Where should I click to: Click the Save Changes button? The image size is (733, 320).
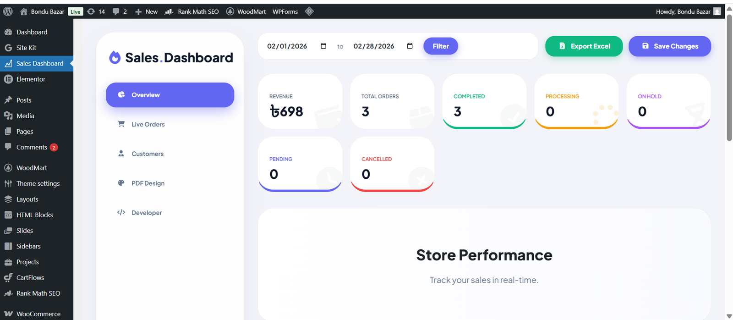pos(669,46)
